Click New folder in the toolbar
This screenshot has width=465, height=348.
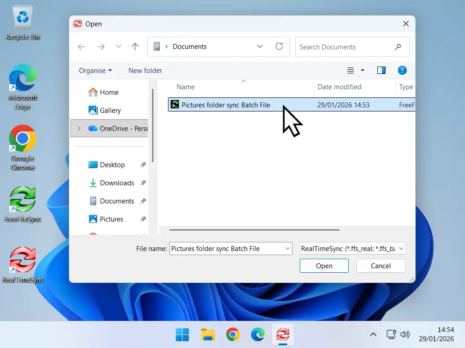(145, 70)
